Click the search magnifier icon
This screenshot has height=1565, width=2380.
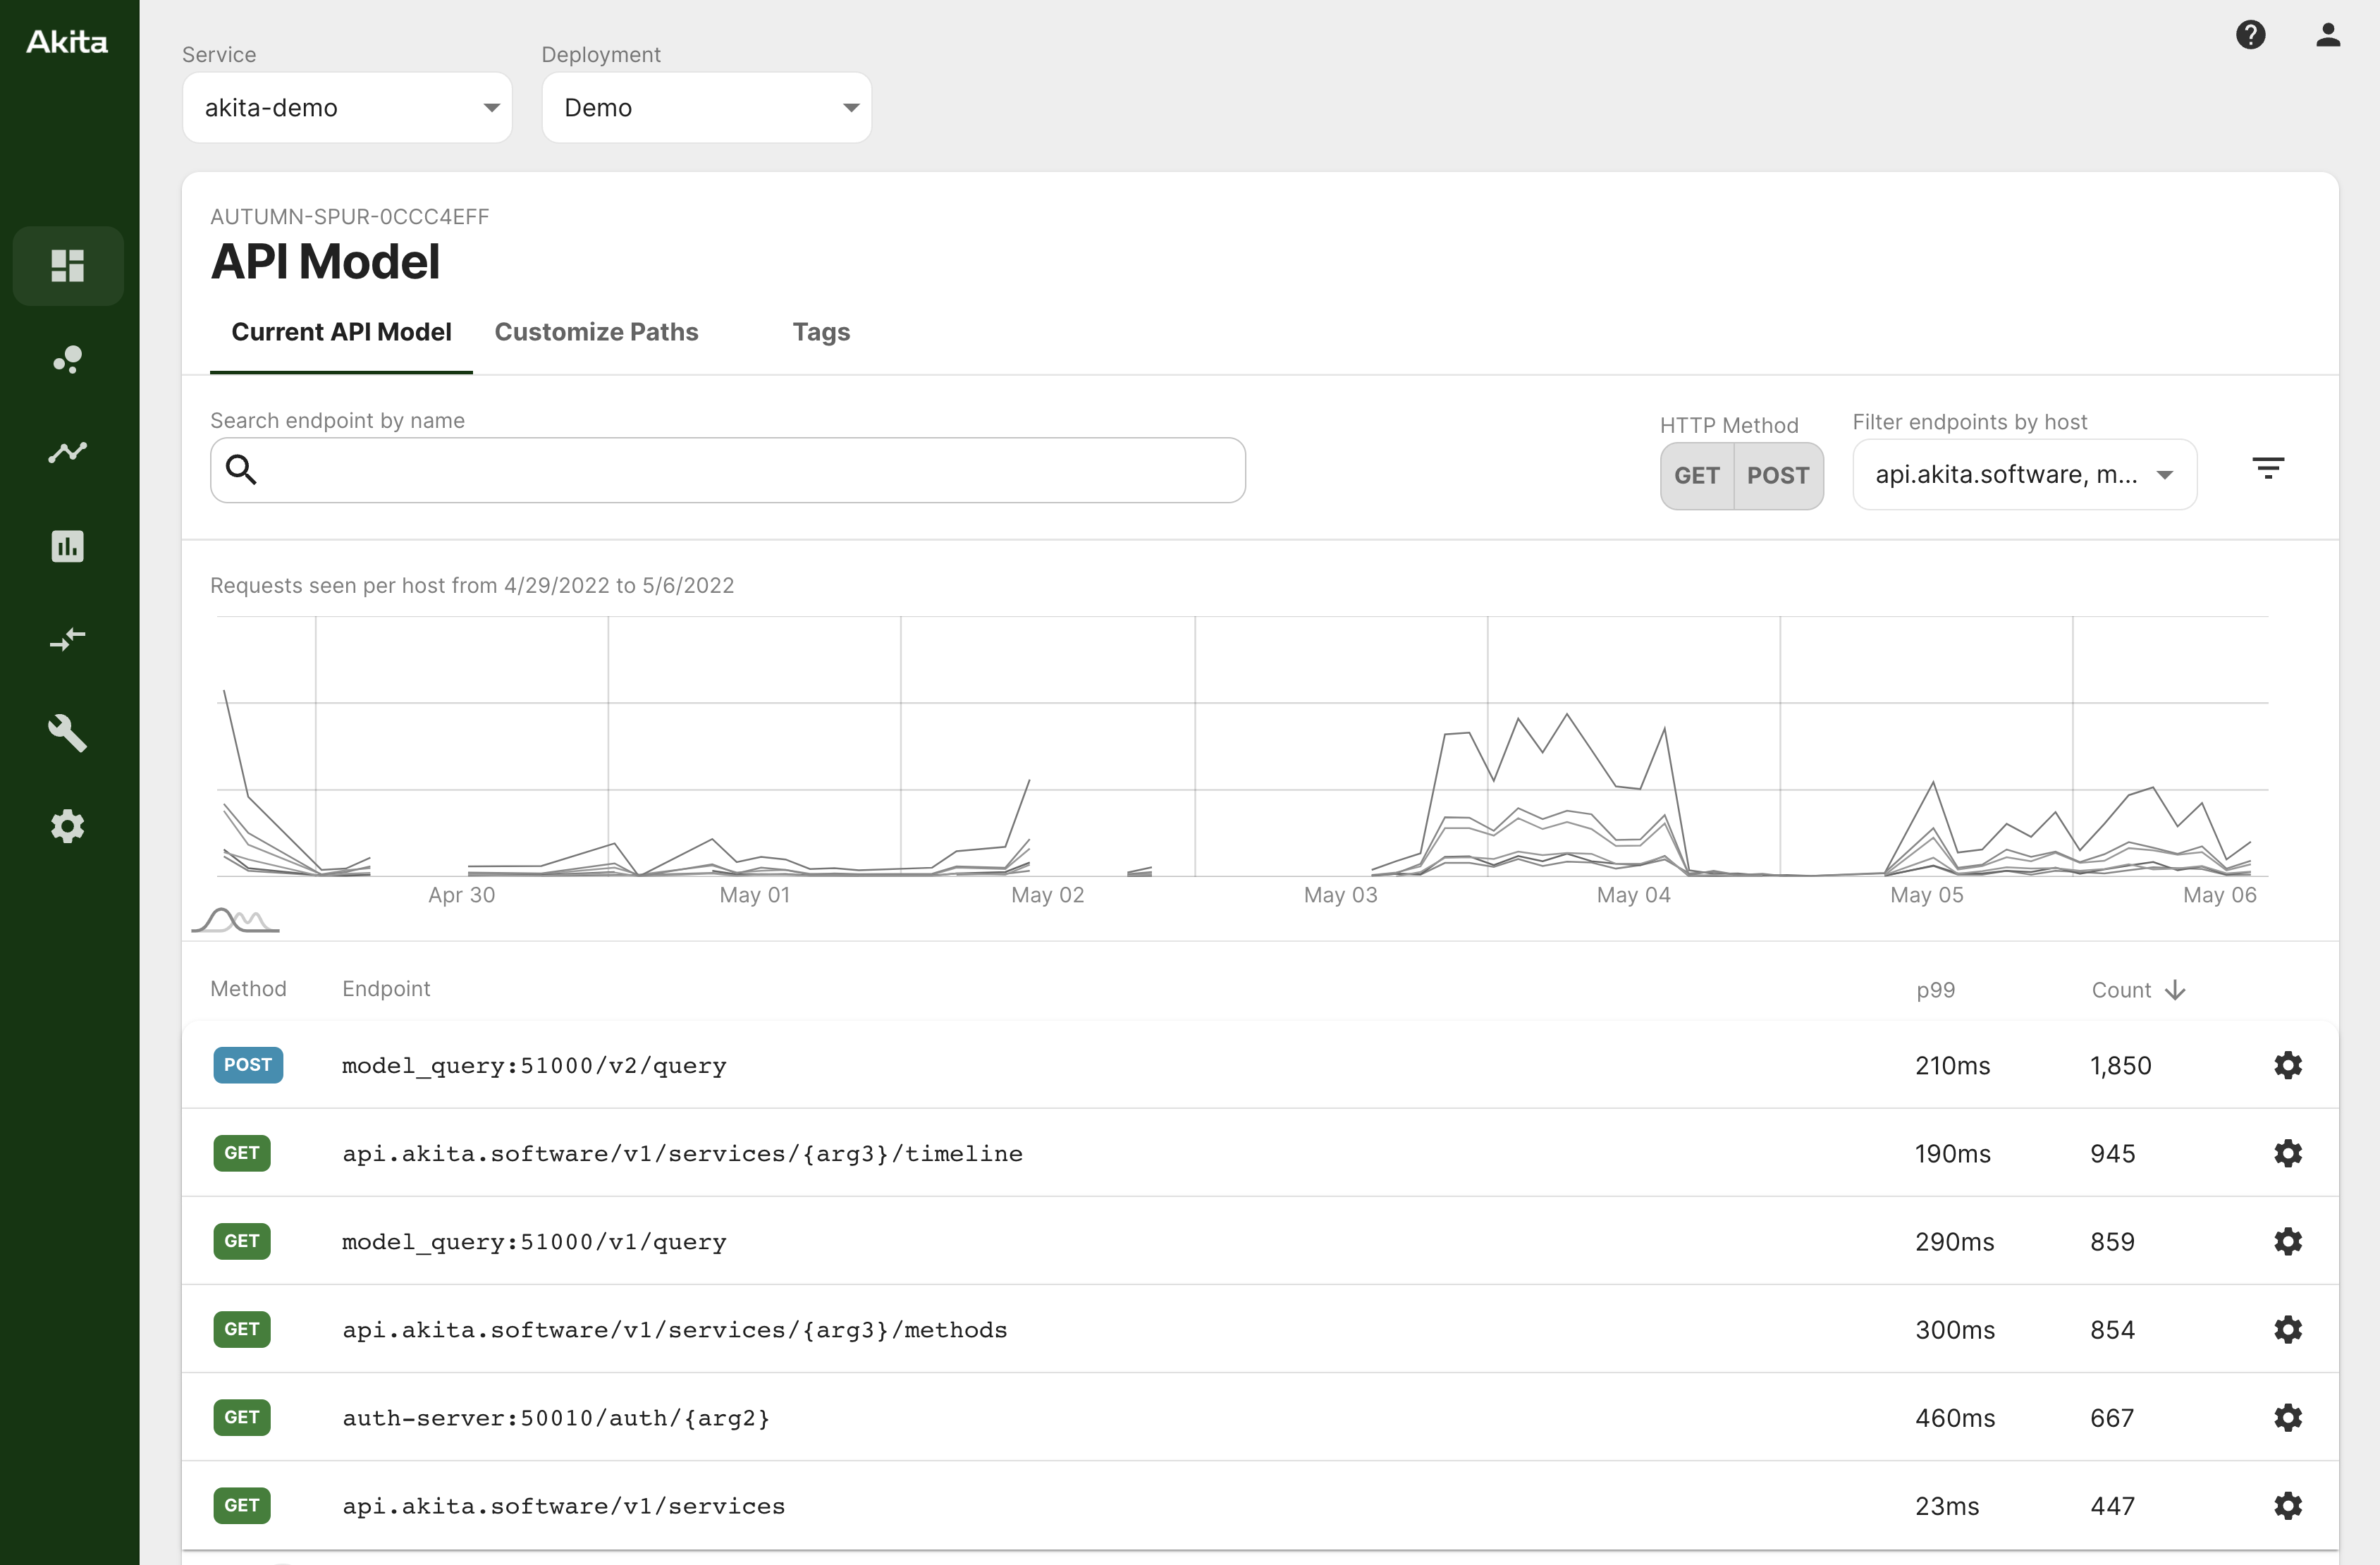coord(241,469)
